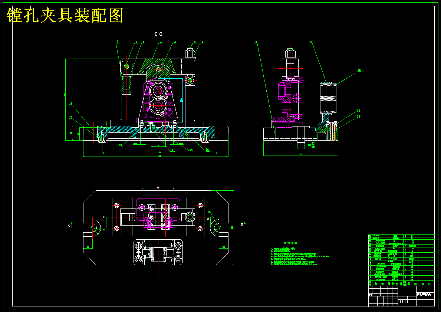The image size is (441, 312).
Task: Click the 零件名称 header in parts list
Action: [x=395, y=284]
